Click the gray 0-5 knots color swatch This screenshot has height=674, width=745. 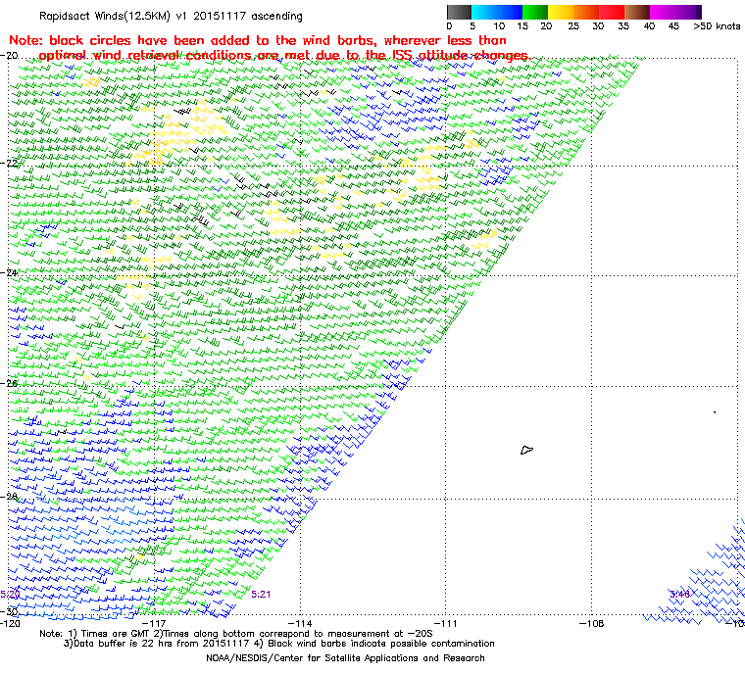tap(460, 12)
